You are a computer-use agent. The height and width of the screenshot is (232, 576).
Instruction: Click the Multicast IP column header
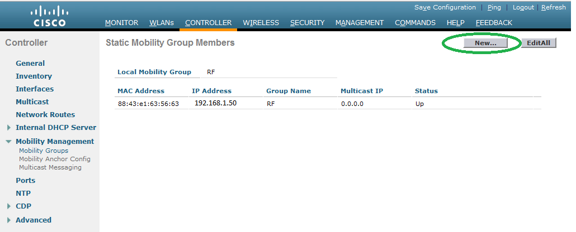[x=362, y=91]
